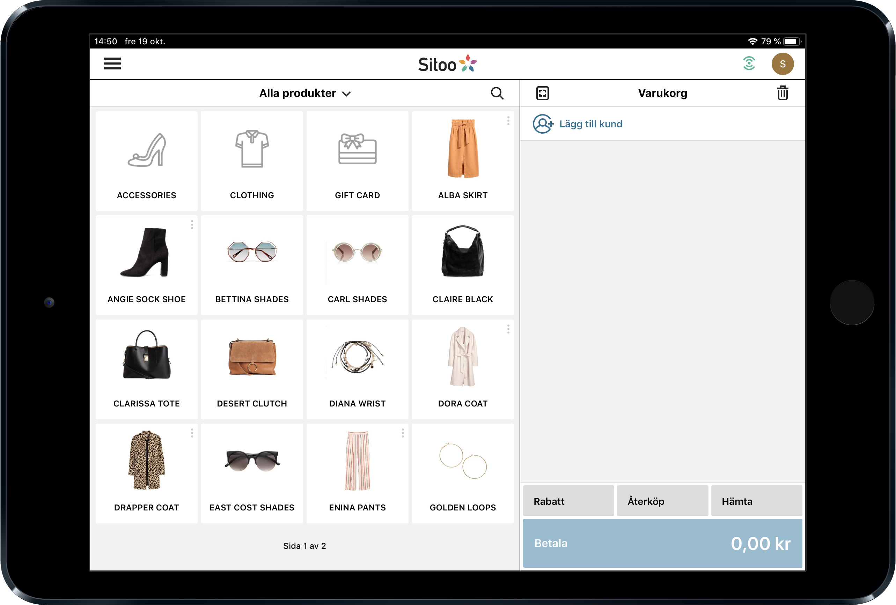Add East Cost Shades to cart
Viewport: 896px width, 605px height.
click(252, 473)
